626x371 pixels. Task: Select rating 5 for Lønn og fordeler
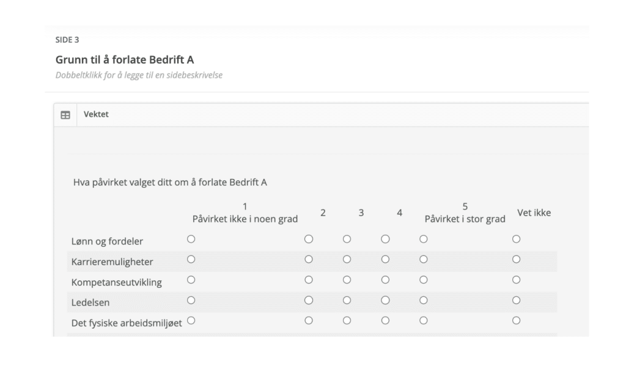coord(424,239)
